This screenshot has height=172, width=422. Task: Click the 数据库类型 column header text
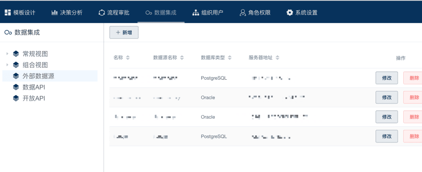213,58
